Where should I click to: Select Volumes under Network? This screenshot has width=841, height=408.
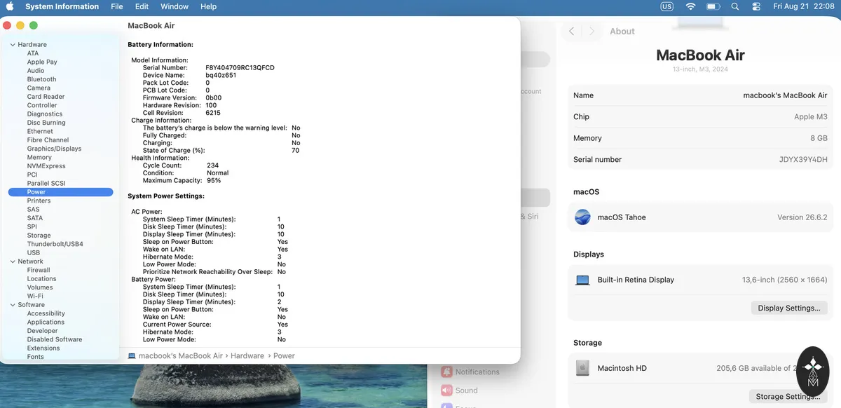tap(40, 287)
